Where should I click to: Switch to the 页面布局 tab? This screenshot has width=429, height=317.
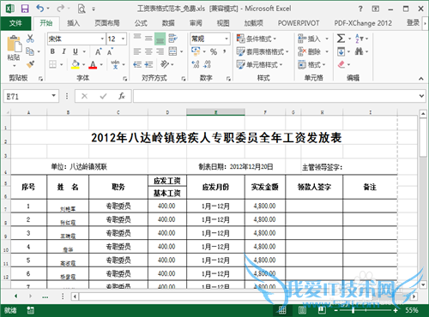point(107,23)
